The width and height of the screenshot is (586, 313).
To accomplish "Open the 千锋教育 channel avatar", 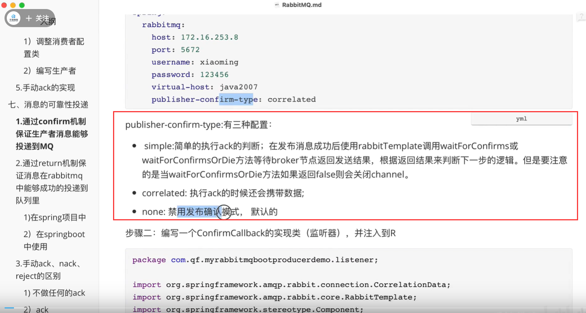I will 14,18.
